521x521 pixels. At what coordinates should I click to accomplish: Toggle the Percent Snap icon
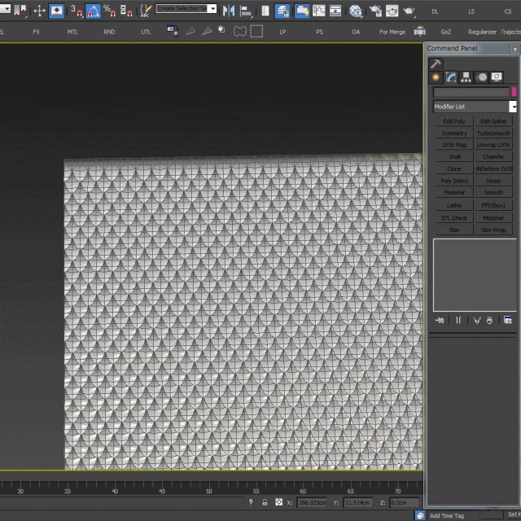tap(109, 11)
